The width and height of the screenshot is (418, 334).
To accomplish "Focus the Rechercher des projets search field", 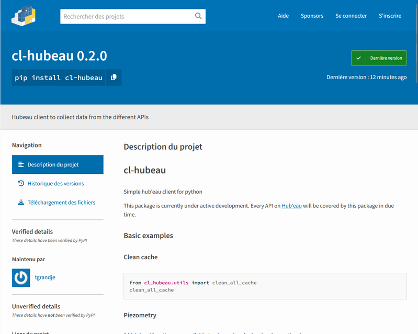I will (x=126, y=16).
